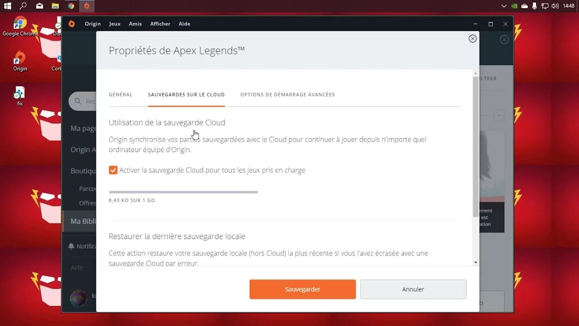The height and width of the screenshot is (326, 579).
Task: Click the Sauvegarder button
Action: (x=303, y=289)
